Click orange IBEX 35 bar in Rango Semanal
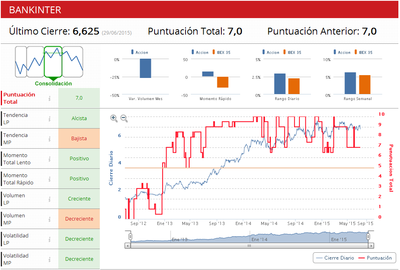Screen dimensions: 400x270 (365, 84)
